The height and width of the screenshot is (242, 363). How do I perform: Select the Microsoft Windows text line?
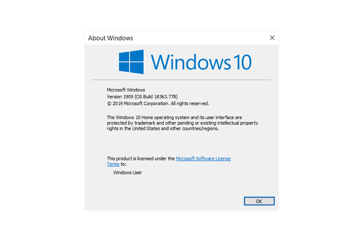pyautogui.click(x=126, y=90)
